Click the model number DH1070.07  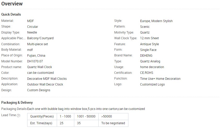pos(35,61)
